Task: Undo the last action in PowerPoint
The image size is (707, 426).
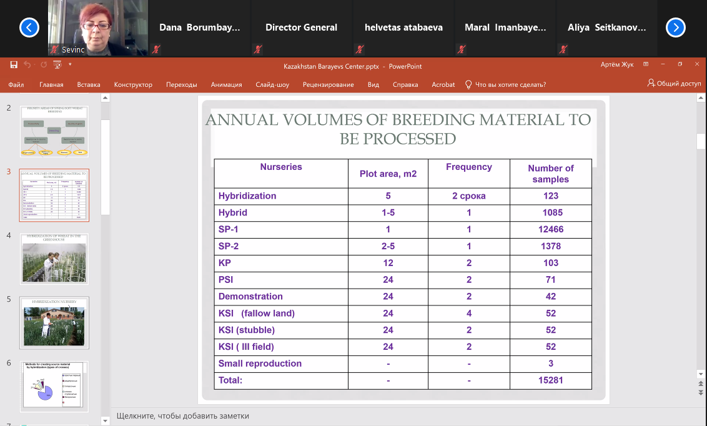Action: (x=27, y=65)
